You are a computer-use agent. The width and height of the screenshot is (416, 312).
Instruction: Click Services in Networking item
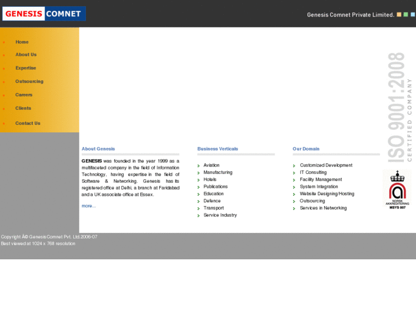[x=323, y=208]
